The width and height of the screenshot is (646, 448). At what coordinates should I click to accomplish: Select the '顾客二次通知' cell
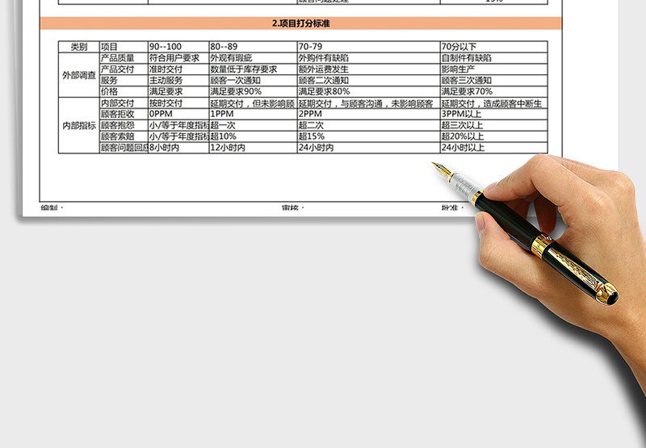coord(367,81)
